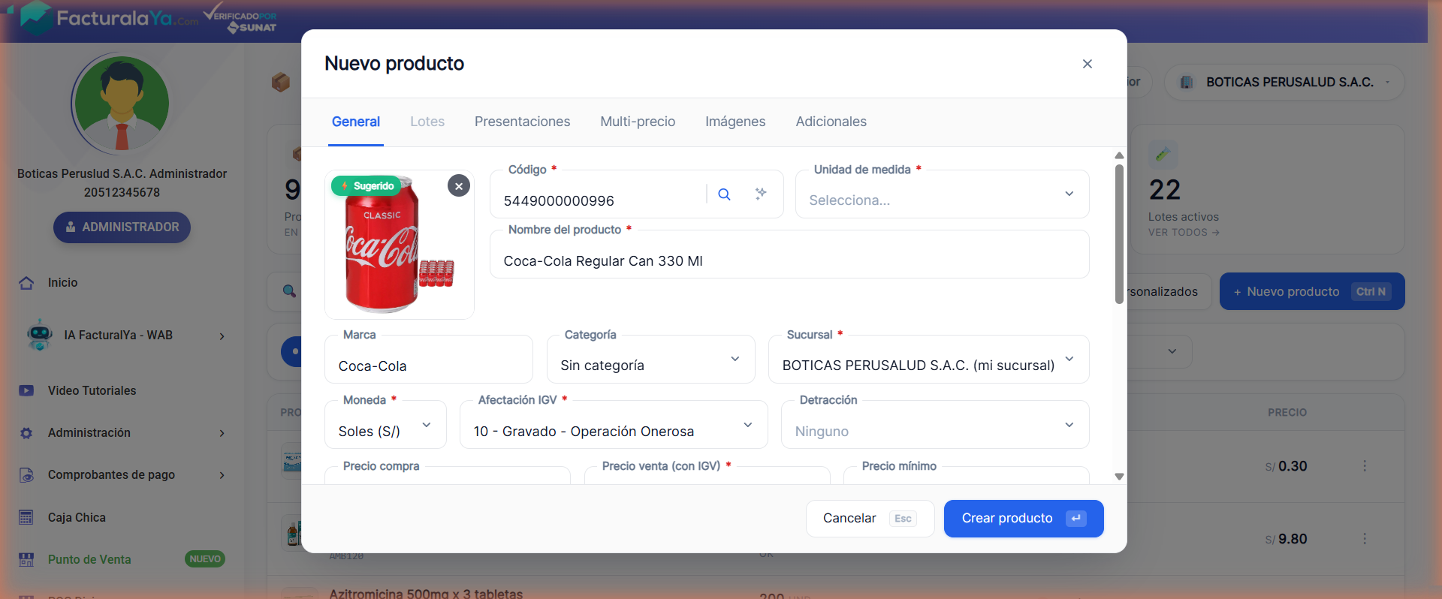The image size is (1442, 599).
Task: Click the Precio mínimo field
Action: point(967,476)
